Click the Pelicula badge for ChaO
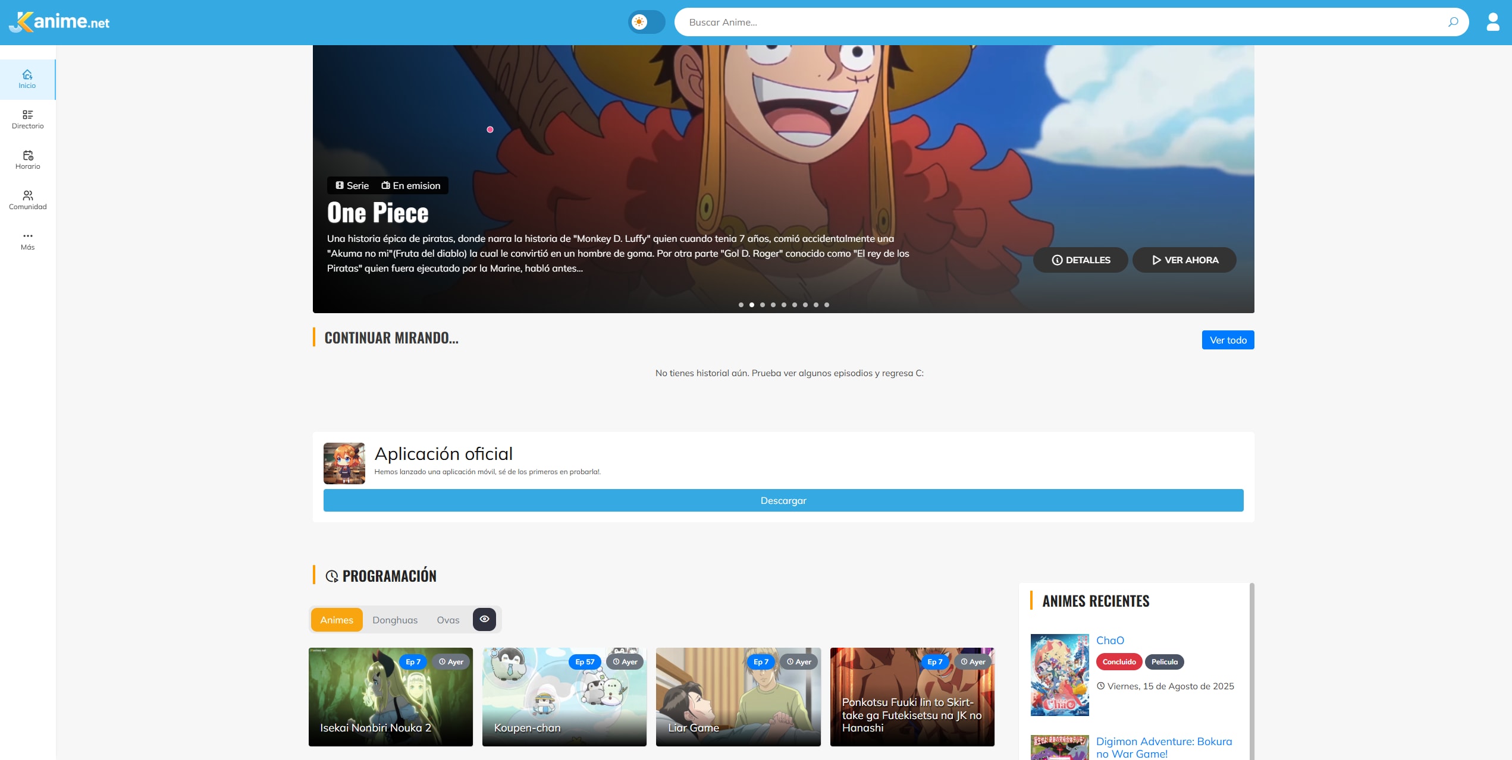 (x=1164, y=662)
